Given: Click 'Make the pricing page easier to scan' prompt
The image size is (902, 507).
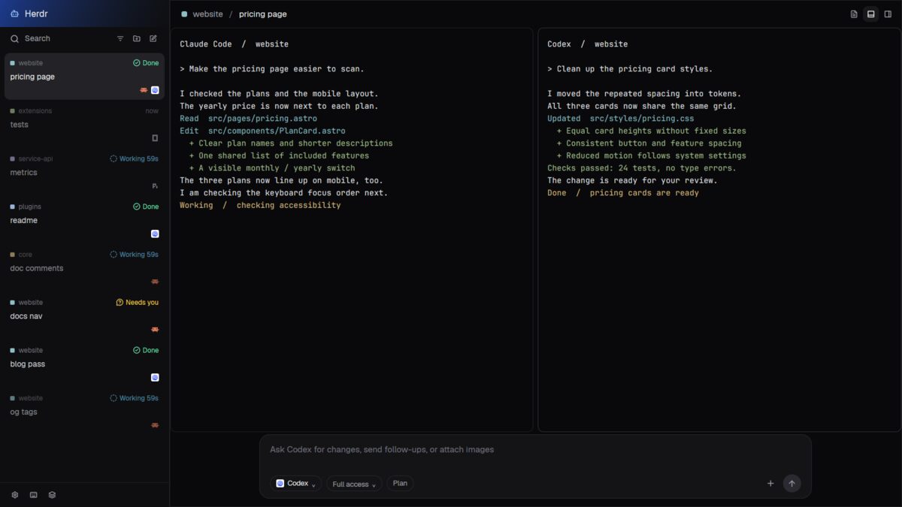Looking at the screenshot, I should click(271, 69).
